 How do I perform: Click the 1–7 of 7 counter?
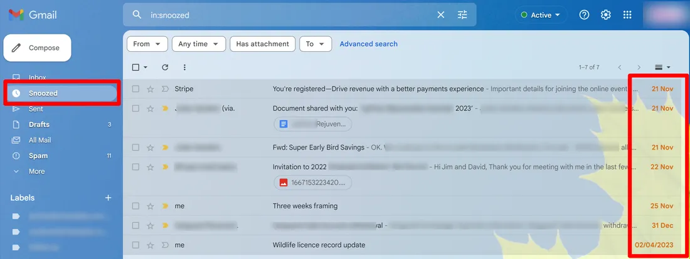(x=589, y=67)
